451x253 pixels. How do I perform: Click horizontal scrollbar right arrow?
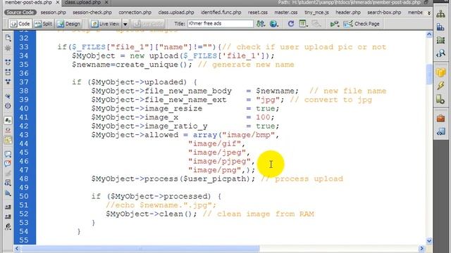point(421,248)
